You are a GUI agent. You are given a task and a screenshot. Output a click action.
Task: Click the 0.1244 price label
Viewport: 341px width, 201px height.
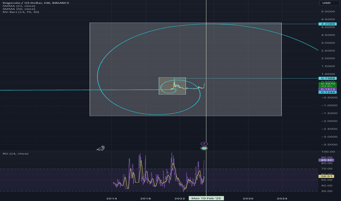coord(327,92)
